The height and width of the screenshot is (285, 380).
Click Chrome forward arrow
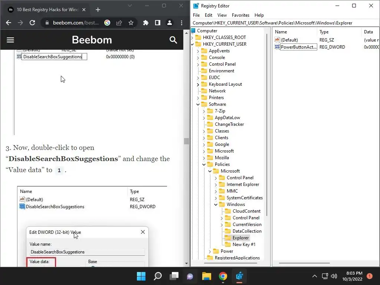(20, 23)
